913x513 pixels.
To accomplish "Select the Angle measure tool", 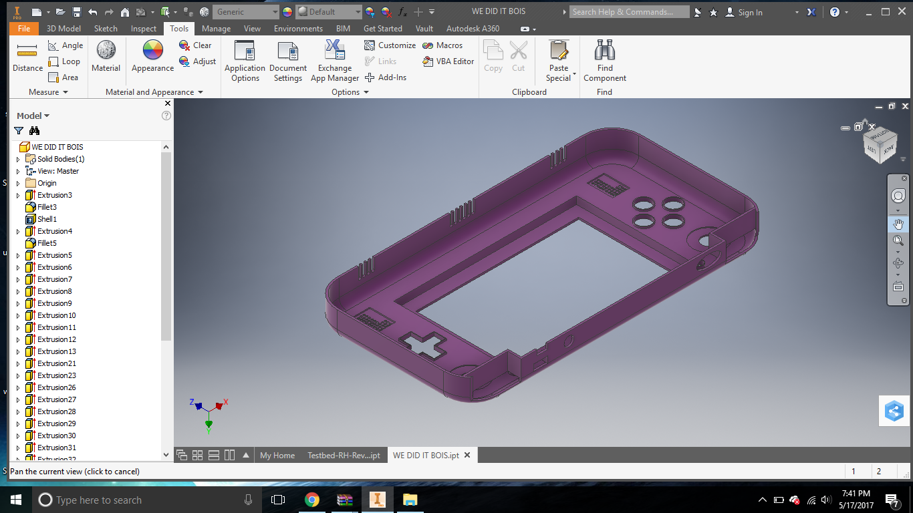I will pyautogui.click(x=66, y=45).
